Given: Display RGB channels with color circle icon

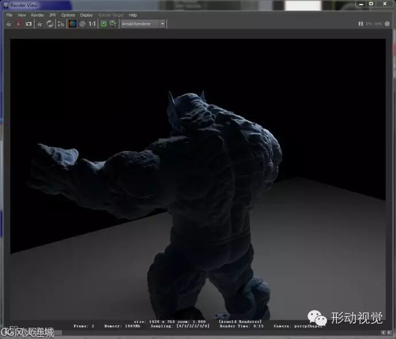Looking at the screenshot, I should 72,24.
